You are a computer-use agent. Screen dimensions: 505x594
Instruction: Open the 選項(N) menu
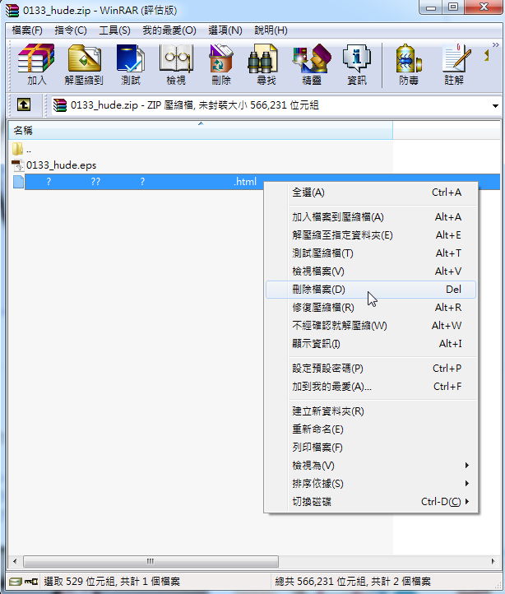point(225,30)
